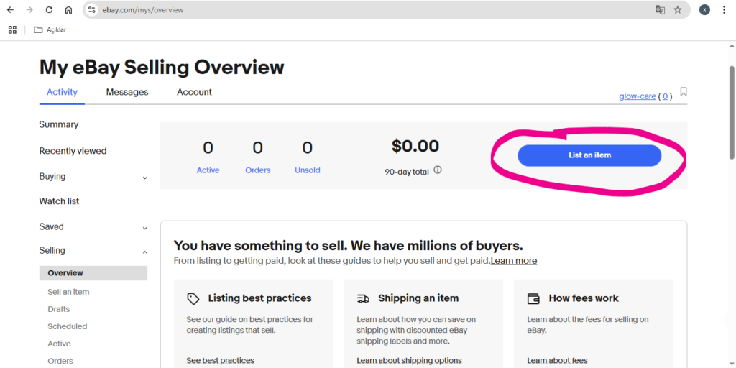Open Watch list in the sidebar

click(x=59, y=201)
